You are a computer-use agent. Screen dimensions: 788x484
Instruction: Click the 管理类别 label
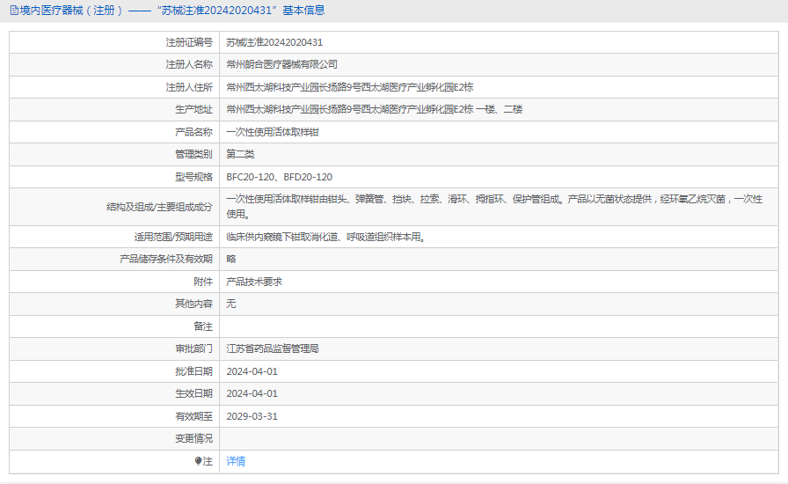[193, 154]
